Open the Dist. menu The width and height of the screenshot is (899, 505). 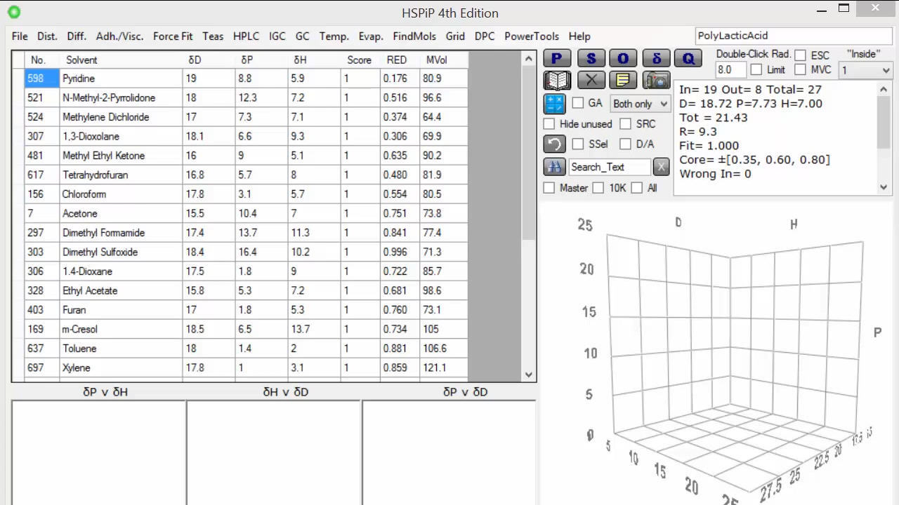(47, 36)
